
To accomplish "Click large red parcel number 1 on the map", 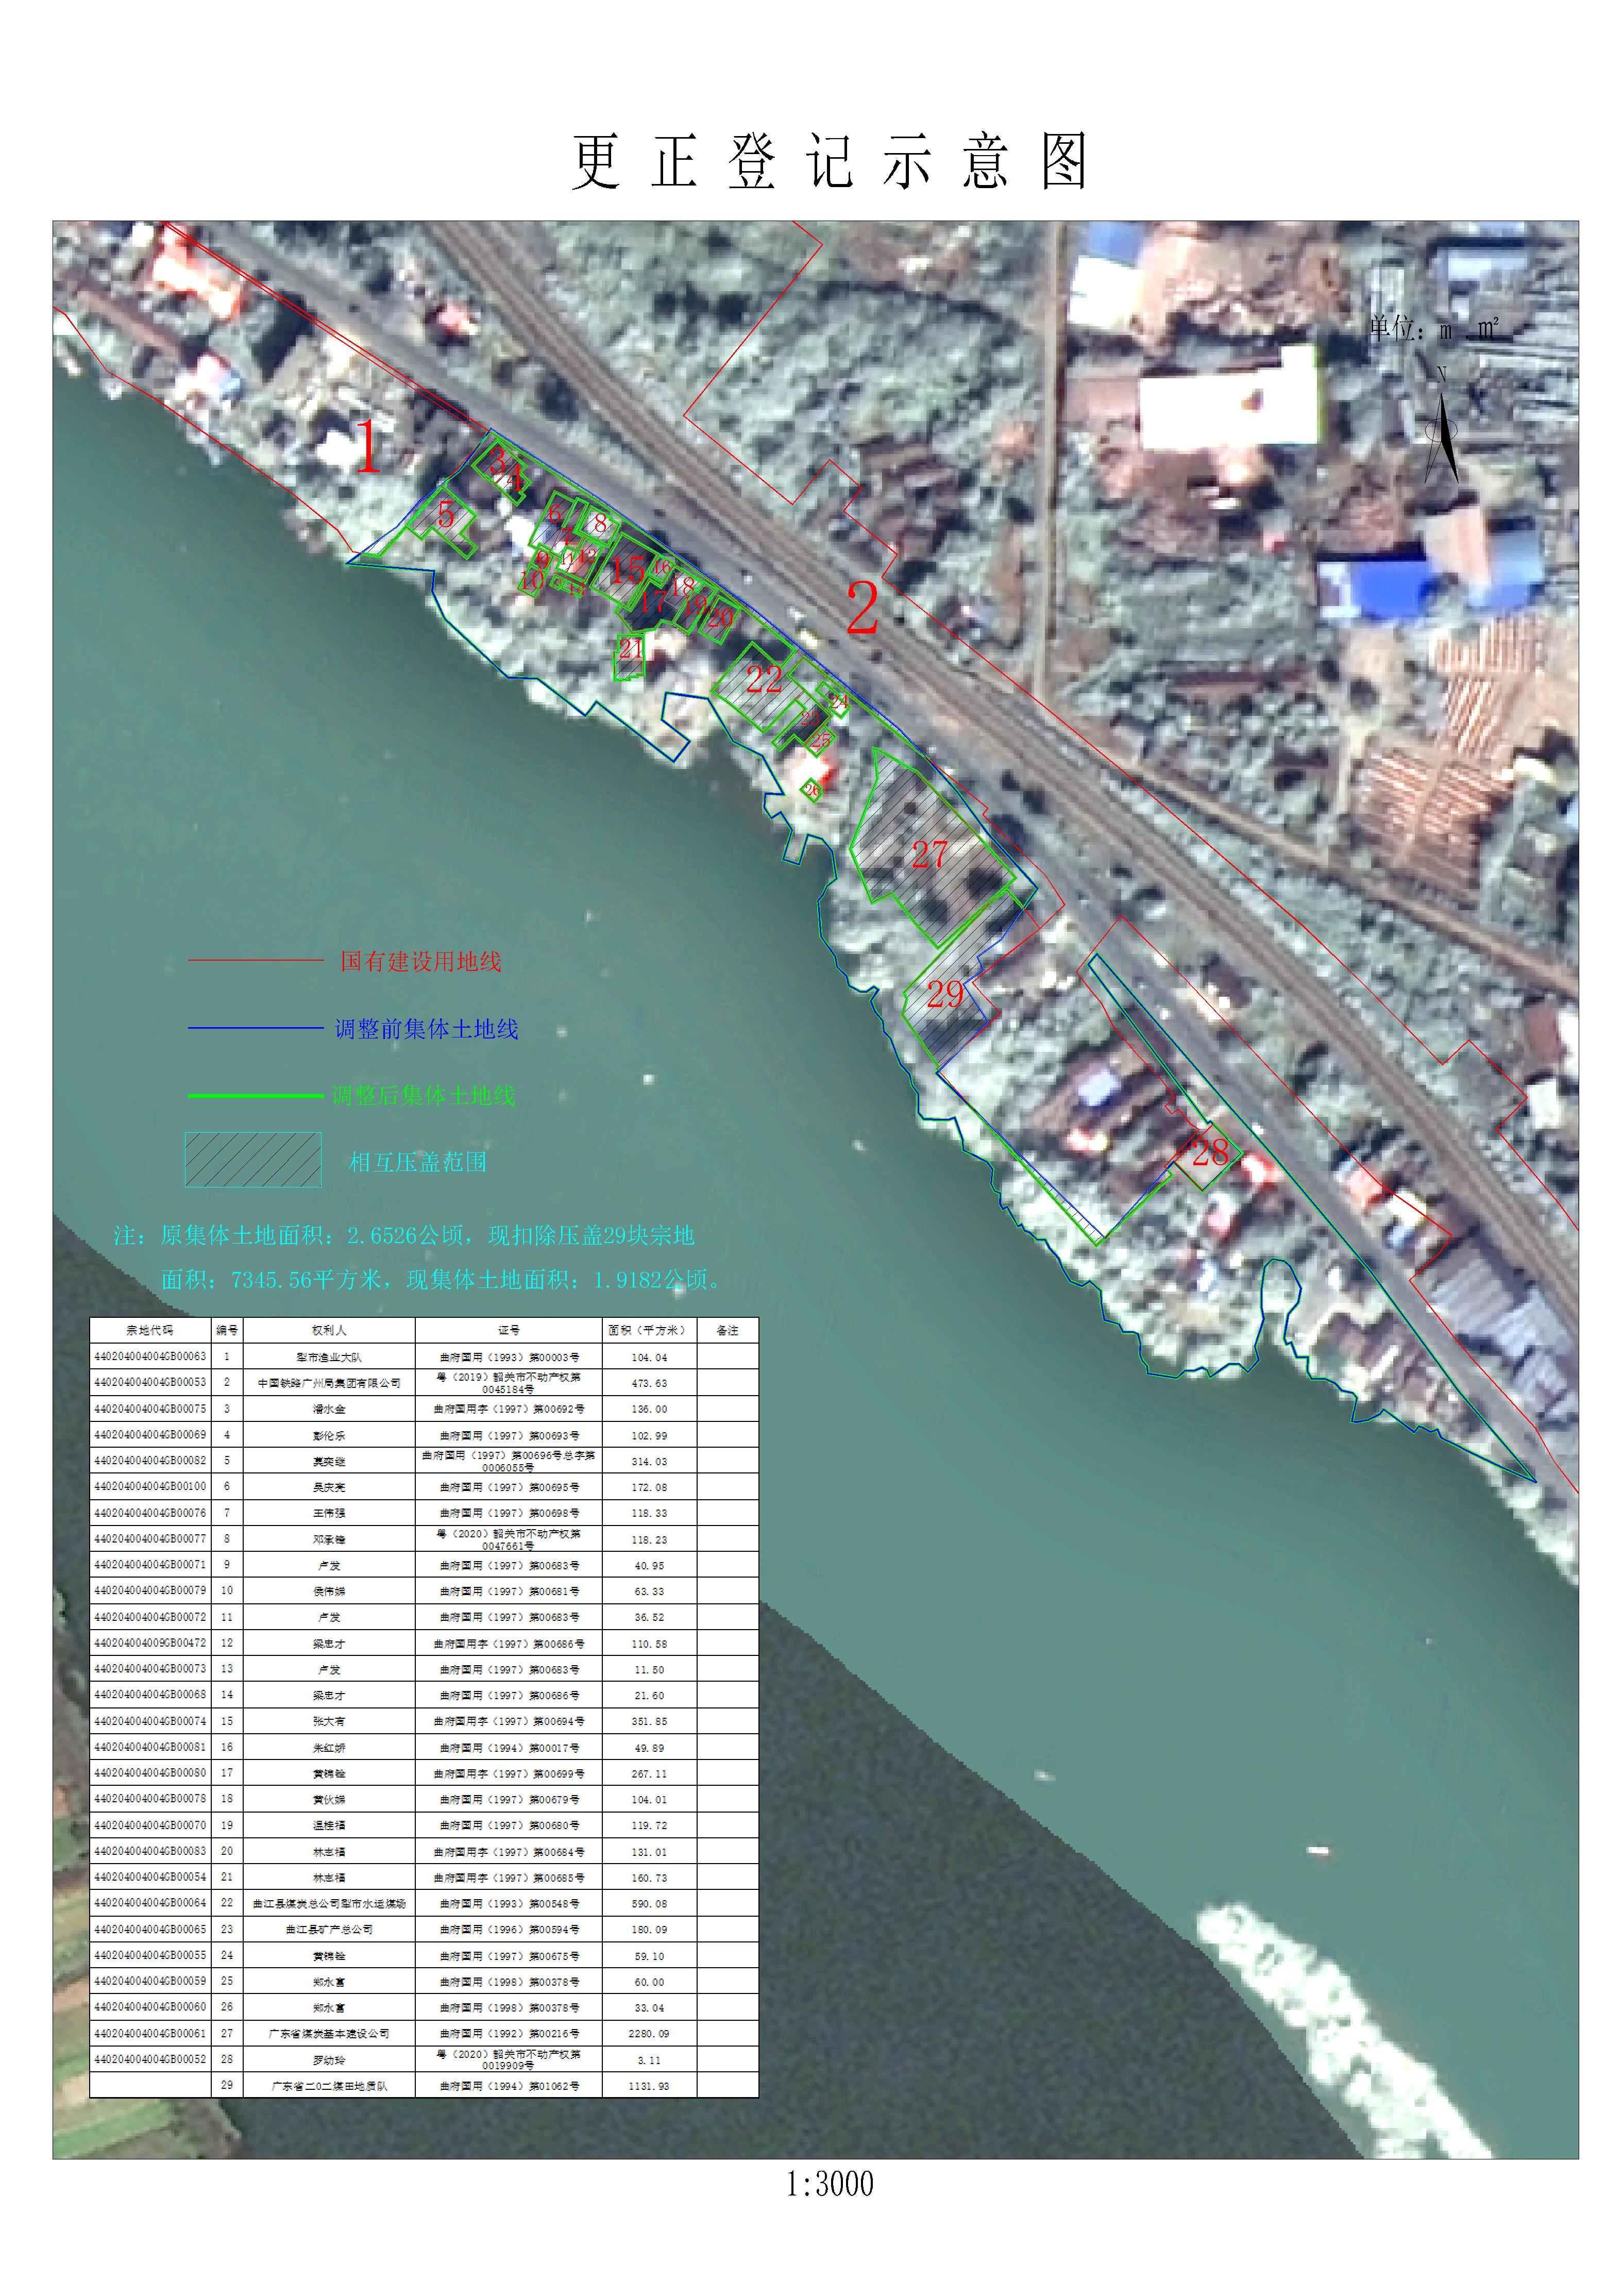I will 367,446.
